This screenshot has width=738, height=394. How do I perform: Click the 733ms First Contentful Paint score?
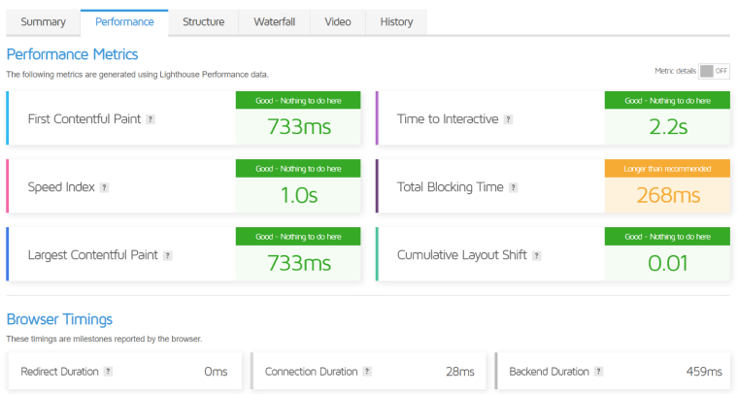point(298,127)
